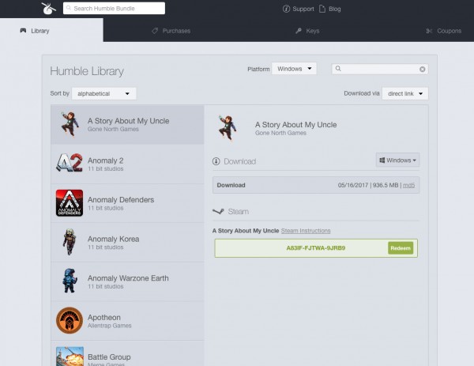Click the 05/16/2017 download date text

(353, 185)
